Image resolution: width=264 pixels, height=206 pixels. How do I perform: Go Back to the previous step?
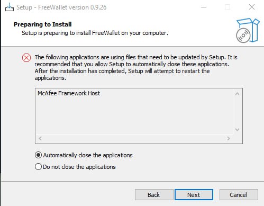click(154, 195)
